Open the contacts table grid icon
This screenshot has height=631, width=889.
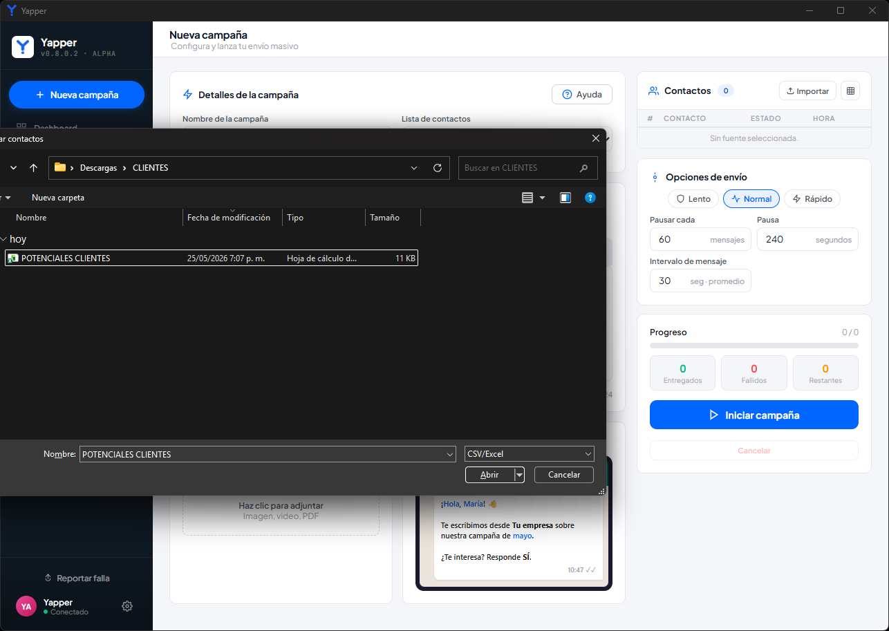(x=851, y=91)
